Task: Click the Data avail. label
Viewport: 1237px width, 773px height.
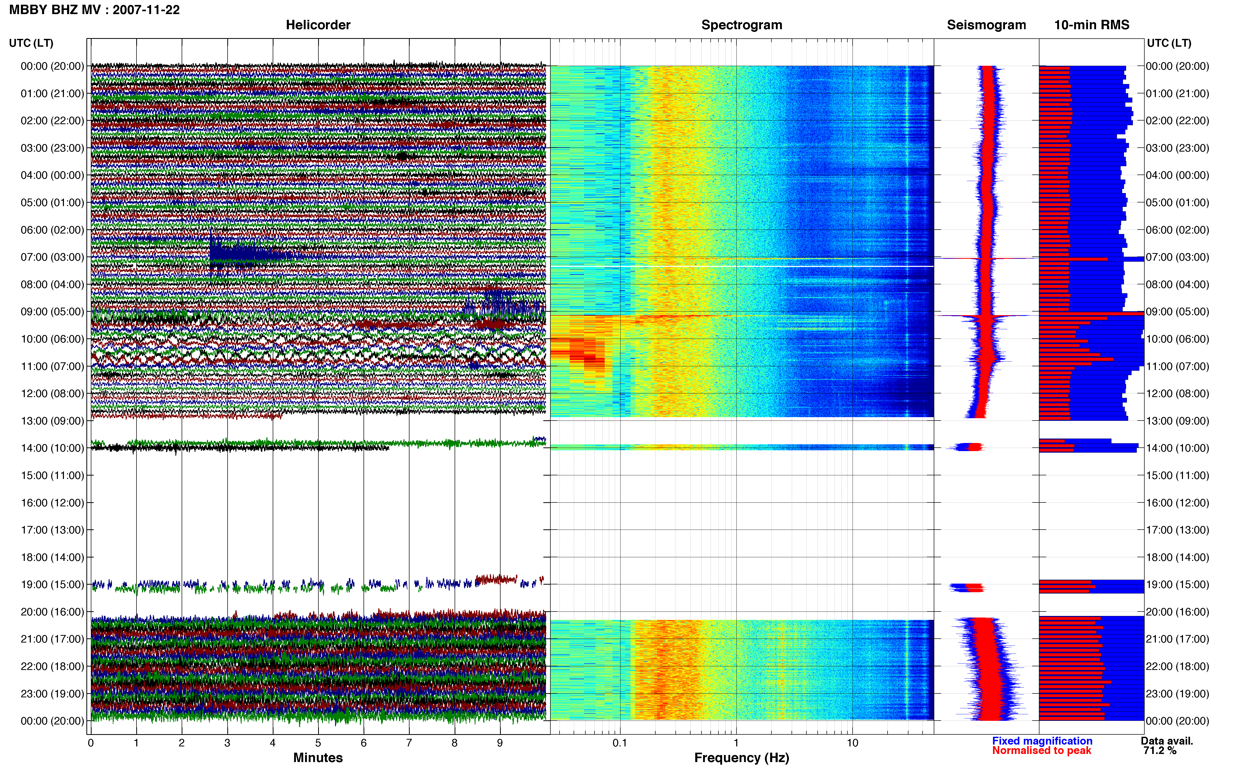Action: (x=1167, y=741)
